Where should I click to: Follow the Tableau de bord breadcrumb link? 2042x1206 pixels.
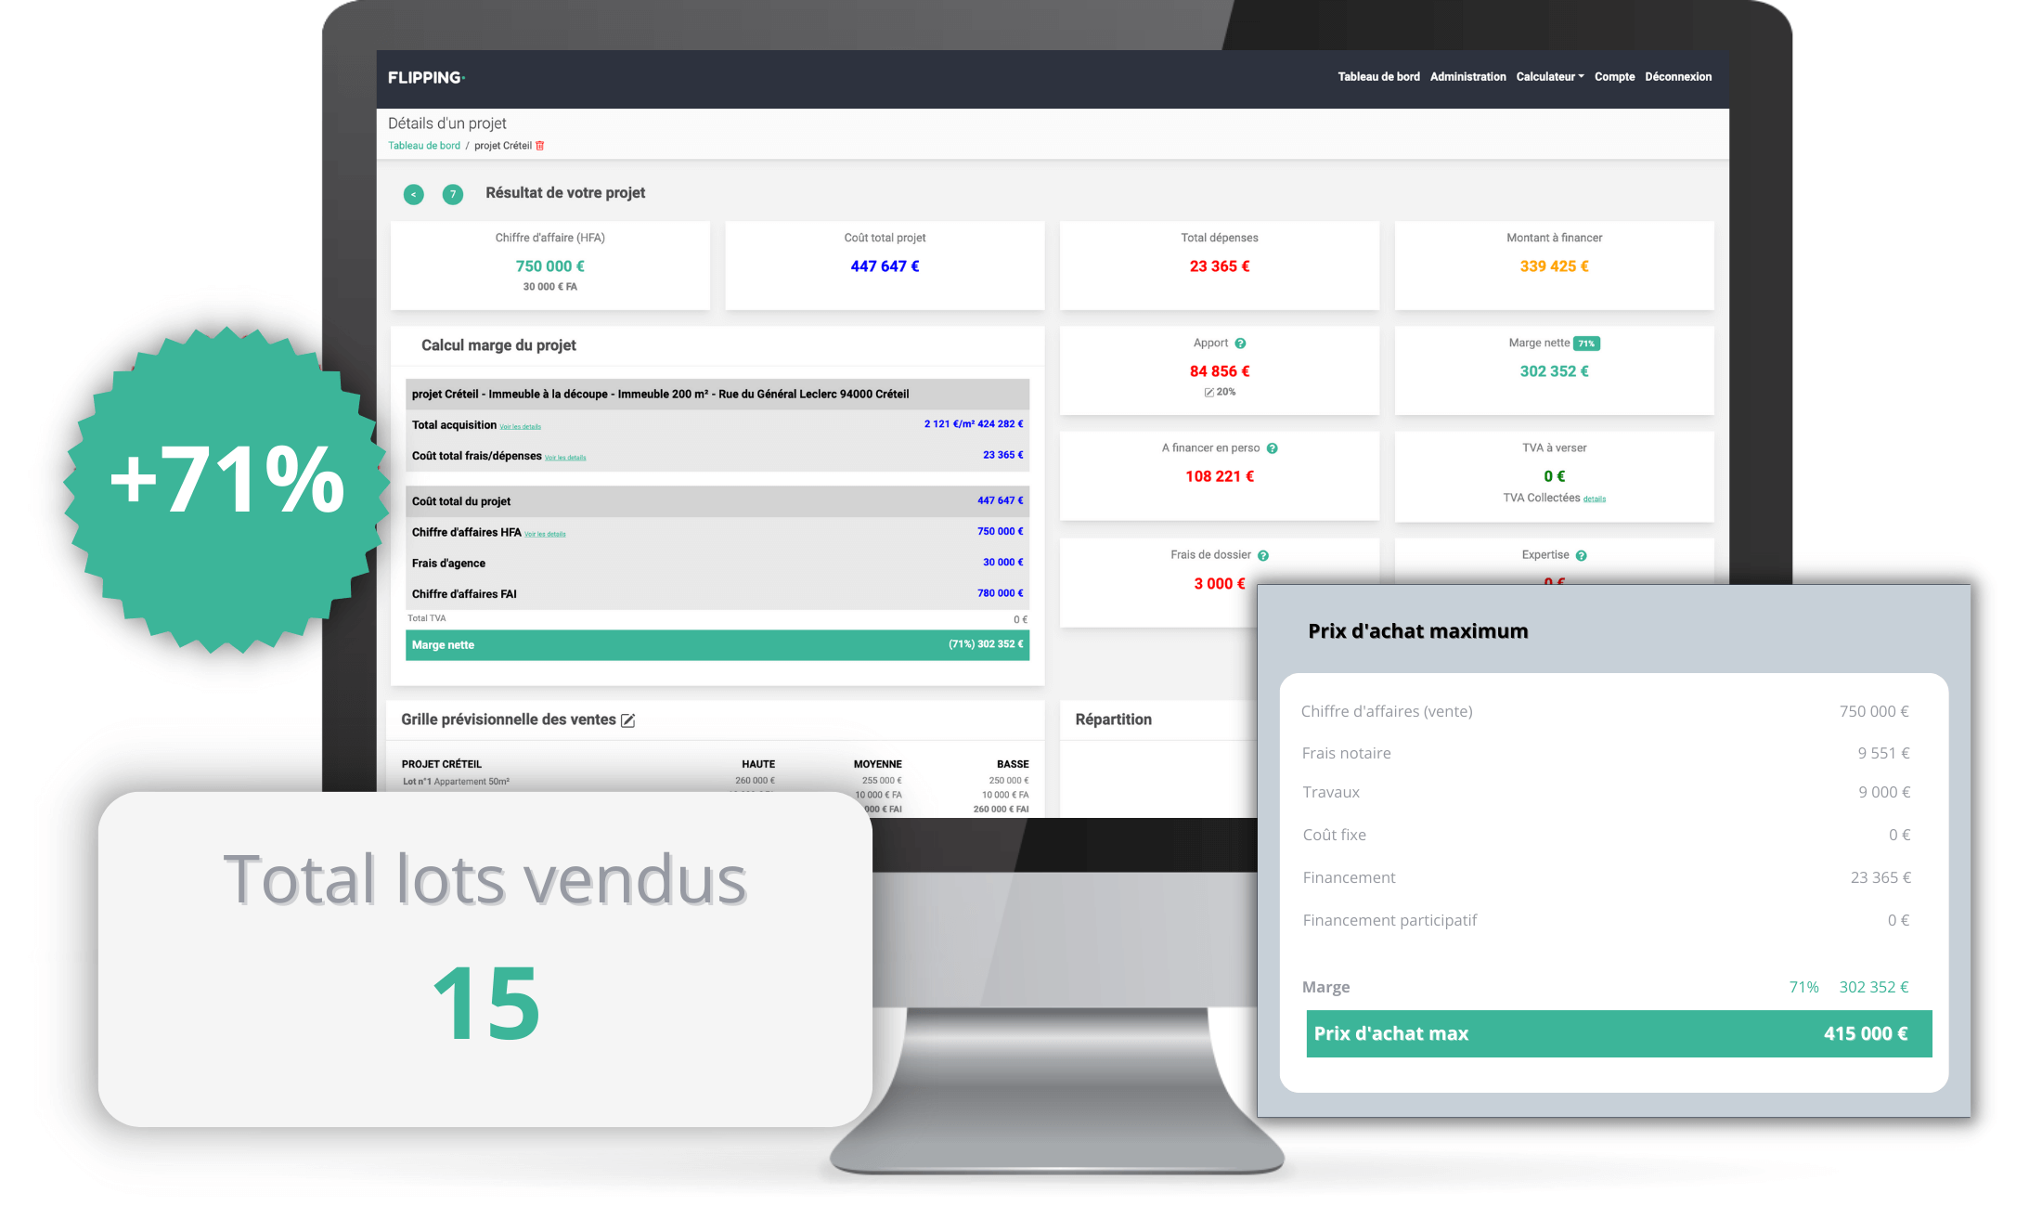(x=424, y=146)
